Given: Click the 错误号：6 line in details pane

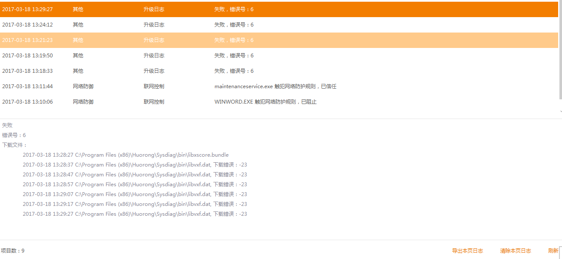Looking at the screenshot, I should pos(14,135).
